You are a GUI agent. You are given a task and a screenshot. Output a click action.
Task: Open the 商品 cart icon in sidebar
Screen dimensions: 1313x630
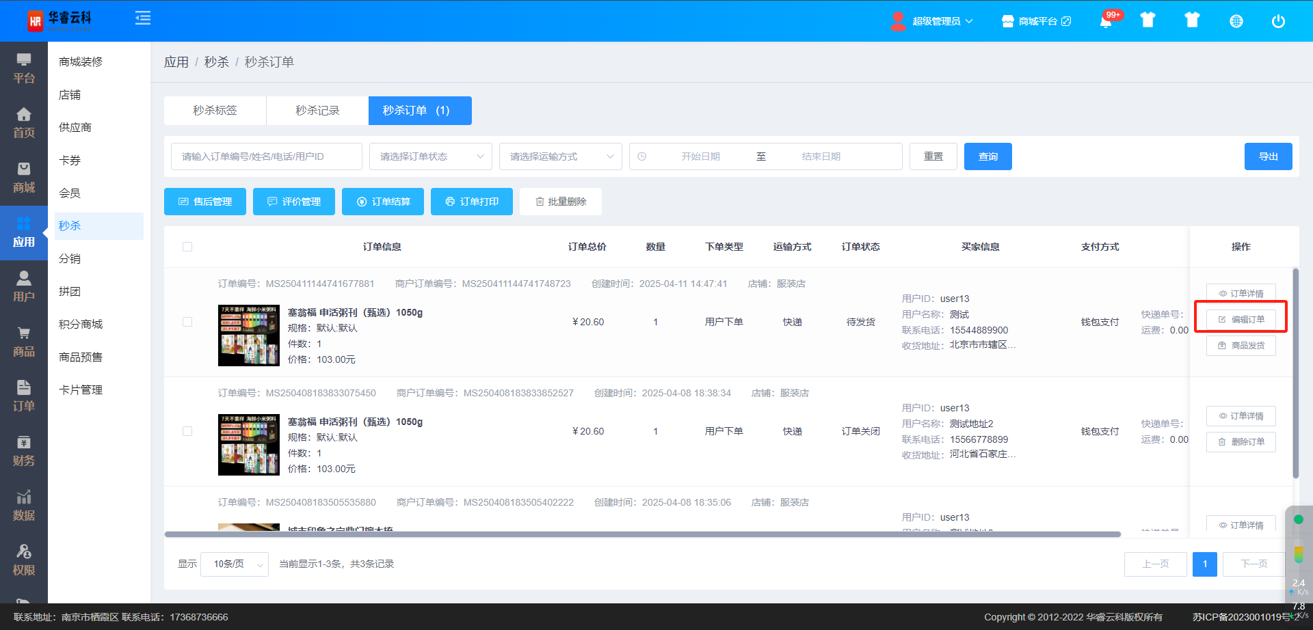(x=24, y=342)
